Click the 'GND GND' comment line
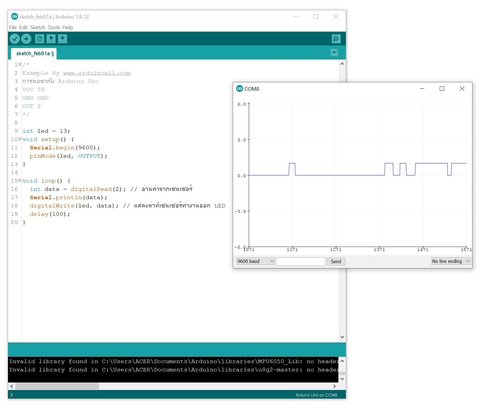 coord(36,98)
